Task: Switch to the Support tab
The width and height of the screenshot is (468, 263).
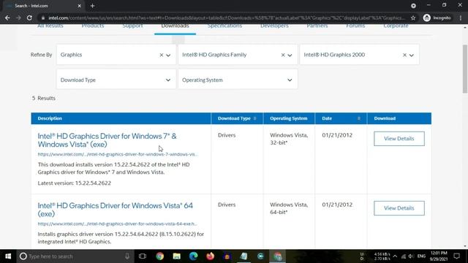Action: coord(132,26)
